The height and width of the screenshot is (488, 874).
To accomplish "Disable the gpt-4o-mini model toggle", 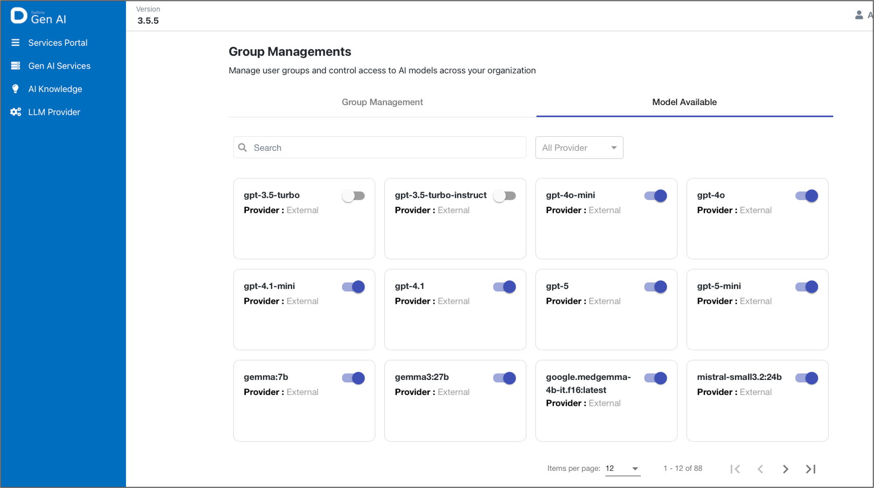I will (655, 196).
